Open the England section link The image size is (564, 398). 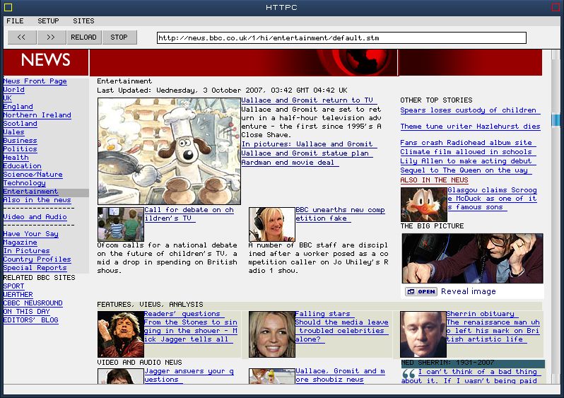[x=18, y=107]
